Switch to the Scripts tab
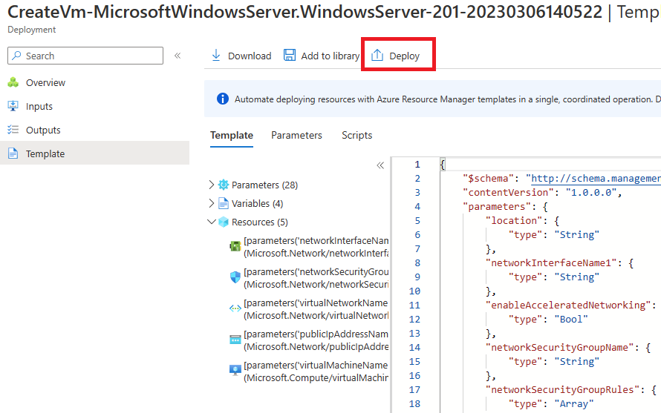This screenshot has width=661, height=413. (356, 136)
